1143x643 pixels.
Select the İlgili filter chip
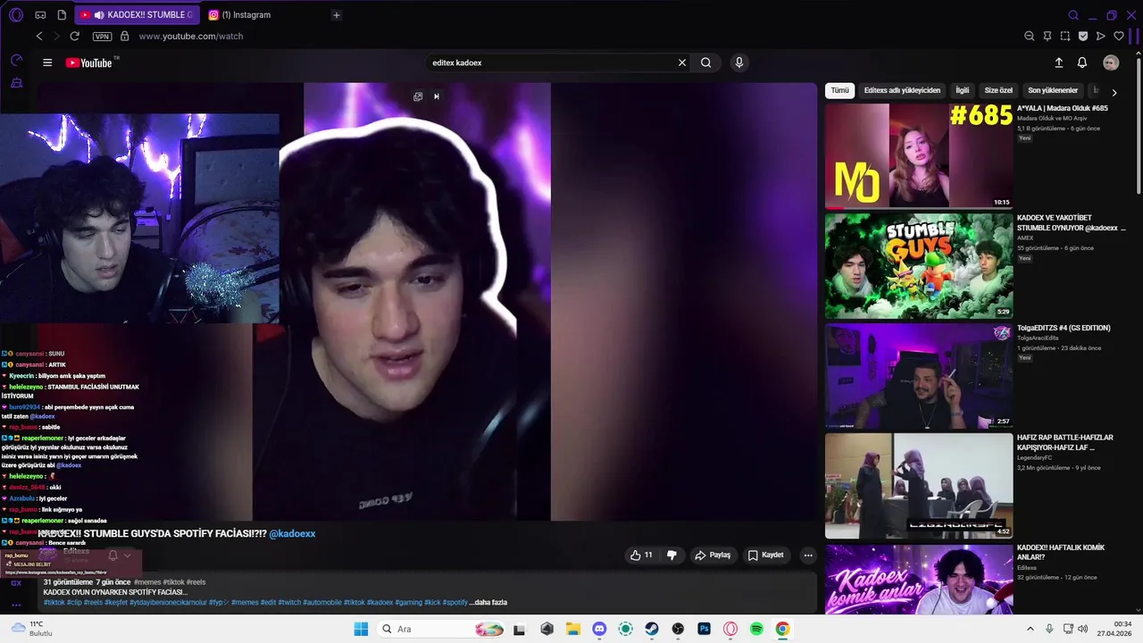(963, 90)
